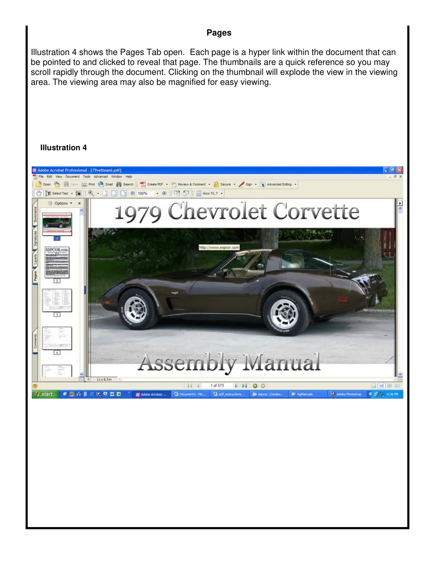Image resolution: width=435 pixels, height=563 pixels.
Task: Click the zoom in plus button
Action: point(164,193)
